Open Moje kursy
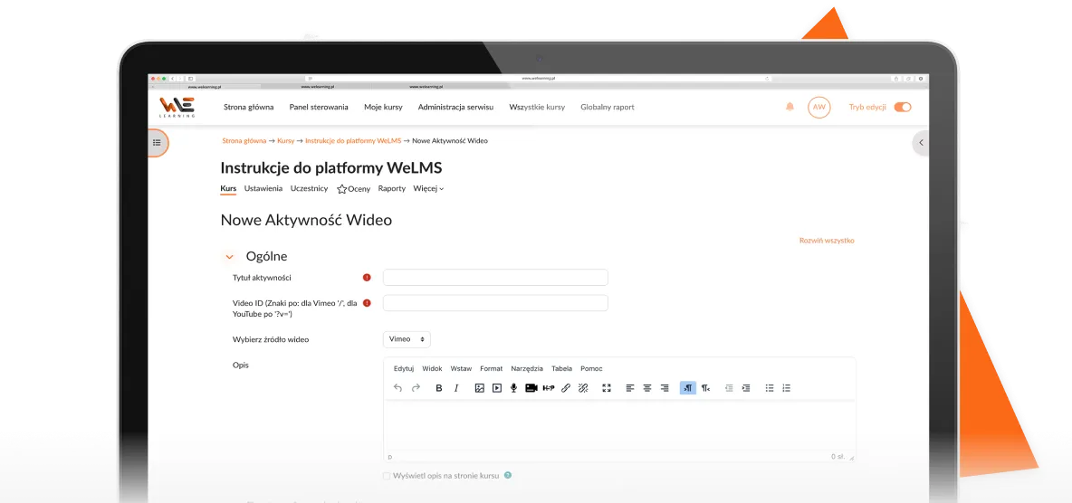This screenshot has width=1072, height=503. [383, 108]
